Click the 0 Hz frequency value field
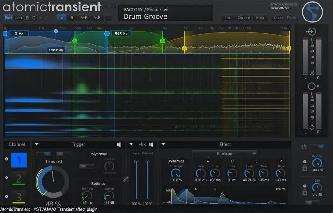 tap(19, 34)
